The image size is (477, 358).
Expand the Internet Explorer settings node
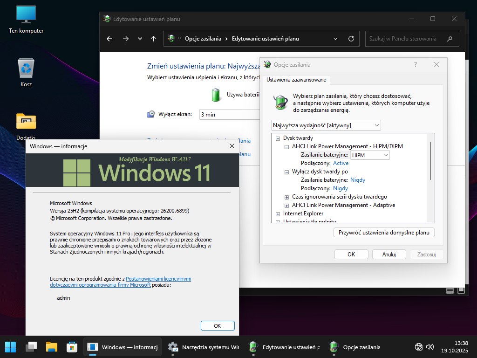pyautogui.click(x=278, y=213)
